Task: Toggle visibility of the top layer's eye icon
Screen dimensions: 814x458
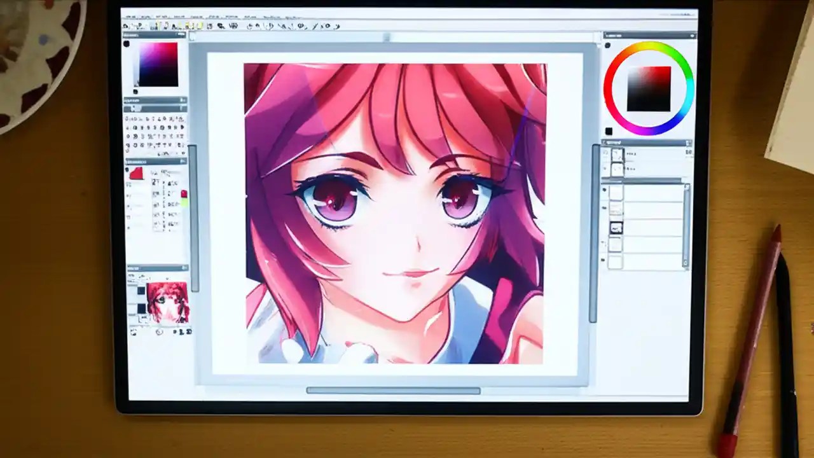Action: (x=604, y=188)
